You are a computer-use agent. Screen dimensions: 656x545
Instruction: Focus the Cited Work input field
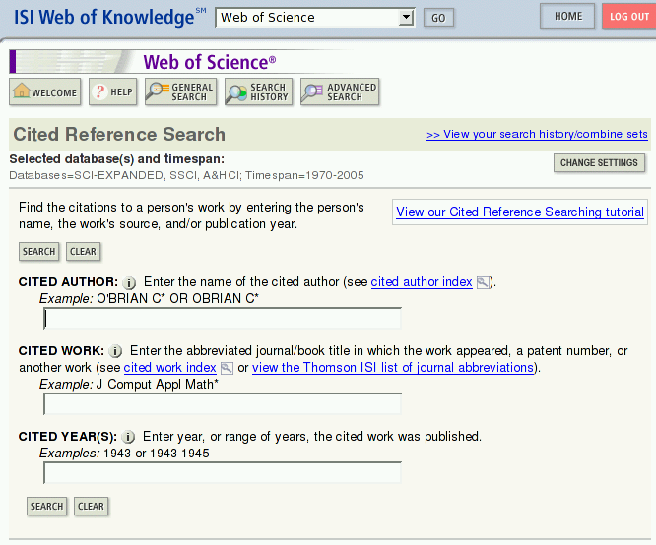point(223,403)
